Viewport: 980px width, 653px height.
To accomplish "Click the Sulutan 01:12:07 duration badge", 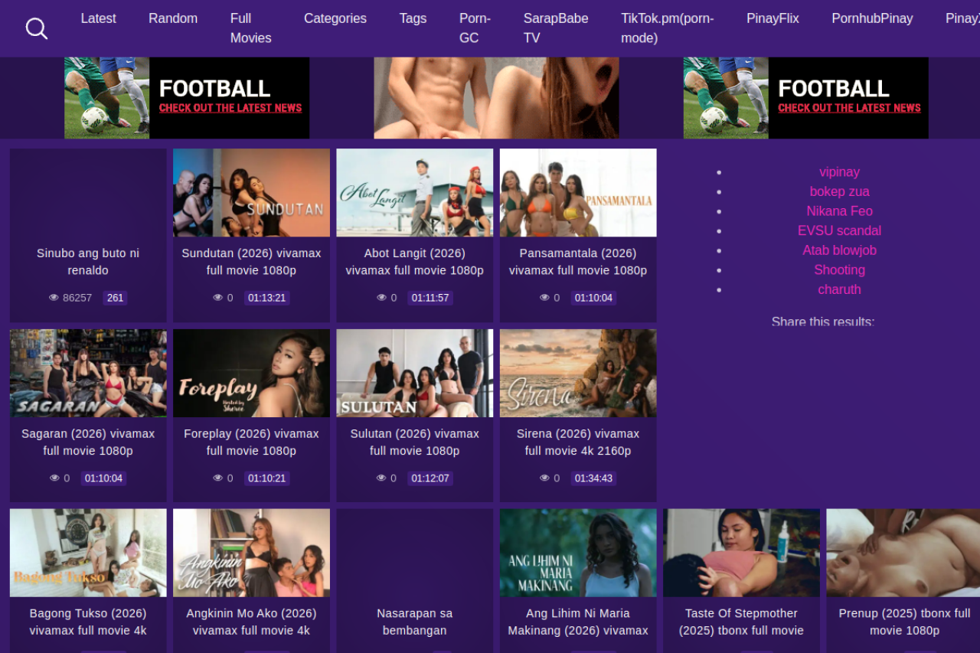I will point(431,478).
